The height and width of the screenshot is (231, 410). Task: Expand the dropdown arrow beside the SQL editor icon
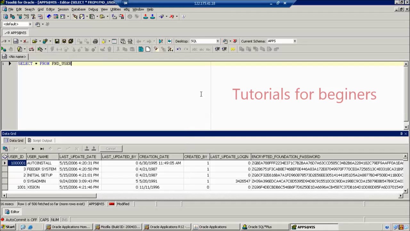21,41
